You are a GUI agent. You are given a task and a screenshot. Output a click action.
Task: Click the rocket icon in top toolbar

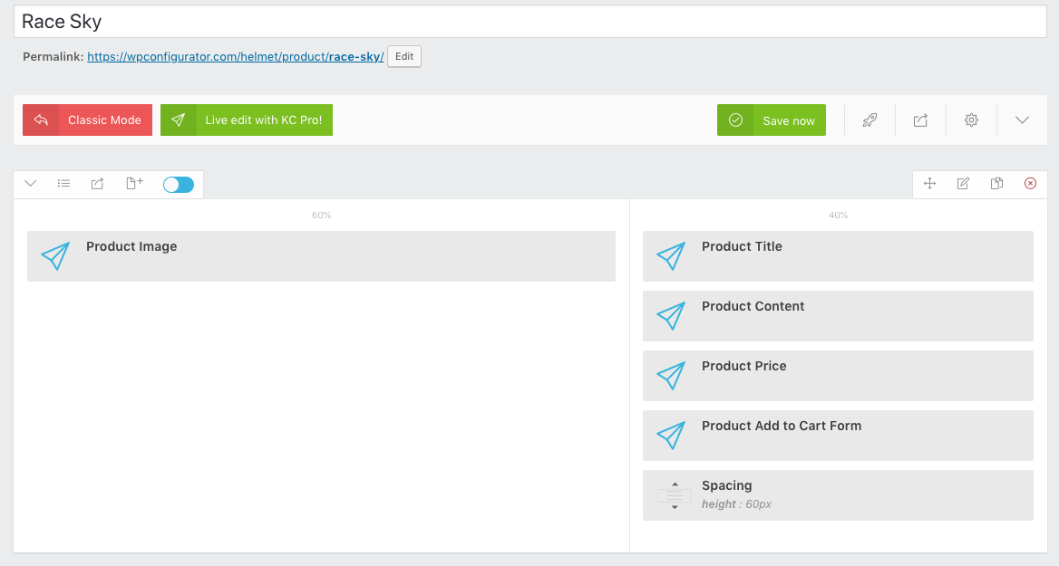[x=870, y=120]
